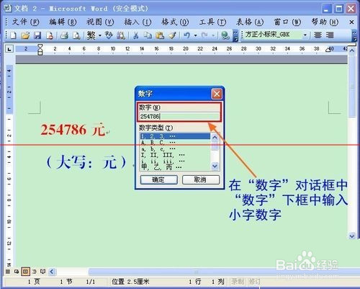Click the spelling check icon after 繁
Viewport: 360px width, 289px height.
pyautogui.click(x=109, y=35)
